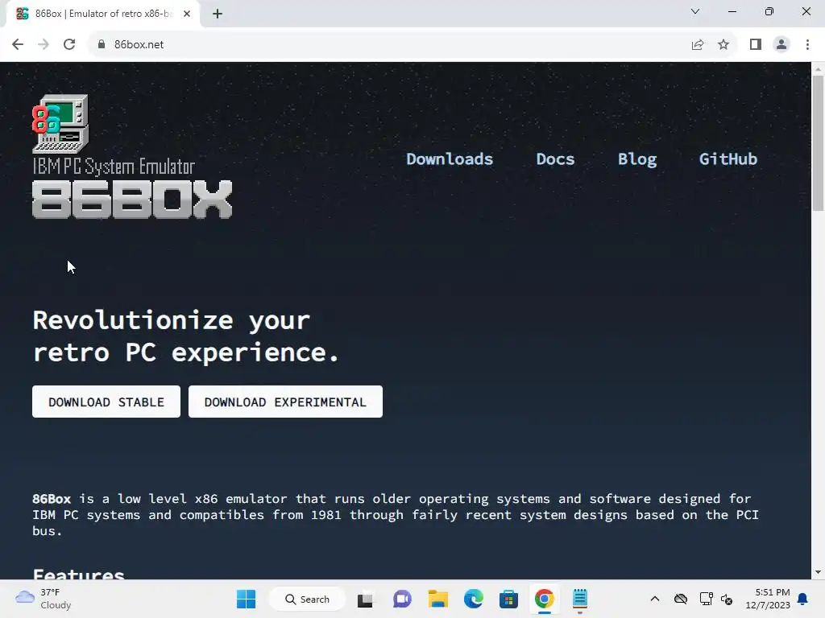
Task: Open File Explorer from the taskbar
Action: 437,599
